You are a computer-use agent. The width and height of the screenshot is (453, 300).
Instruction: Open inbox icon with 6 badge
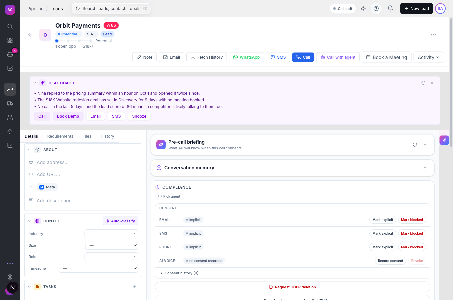pyautogui.click(x=10, y=54)
